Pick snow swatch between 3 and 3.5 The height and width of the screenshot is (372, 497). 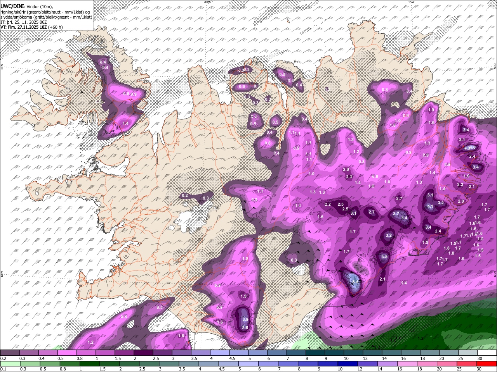point(181,353)
